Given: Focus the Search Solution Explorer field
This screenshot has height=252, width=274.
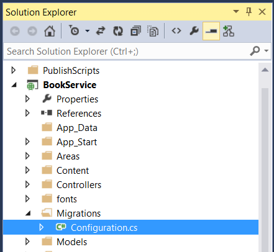Looking at the screenshot, I should pyautogui.click(x=126, y=51).
